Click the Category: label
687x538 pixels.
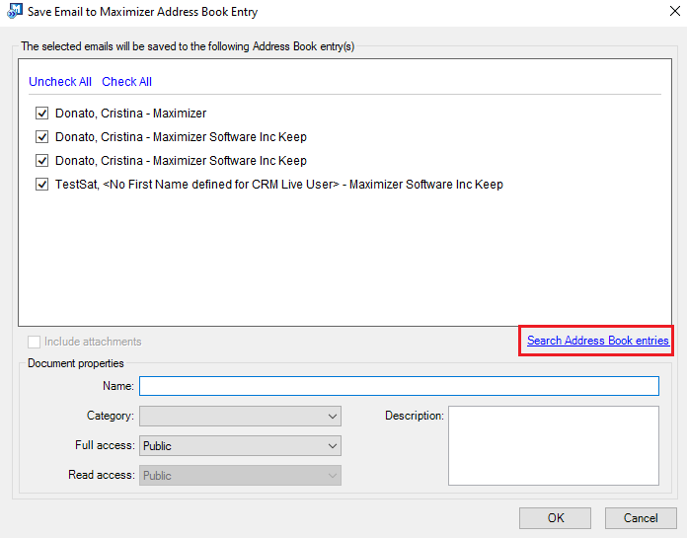(x=111, y=416)
